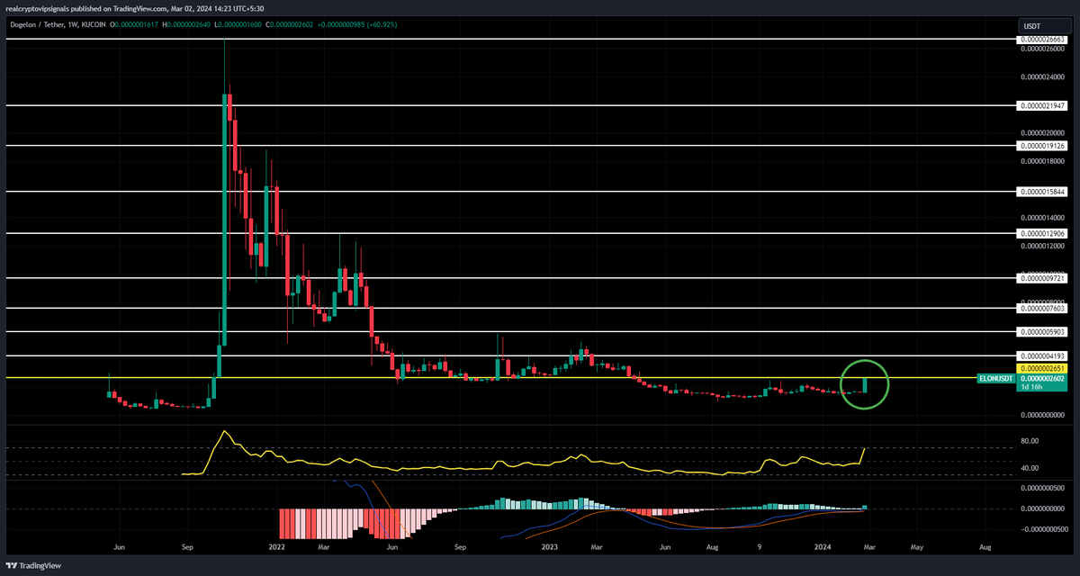Select the 0.0000021947 horizontal line price label
Image resolution: width=1080 pixels, height=576 pixels.
[x=1042, y=105]
